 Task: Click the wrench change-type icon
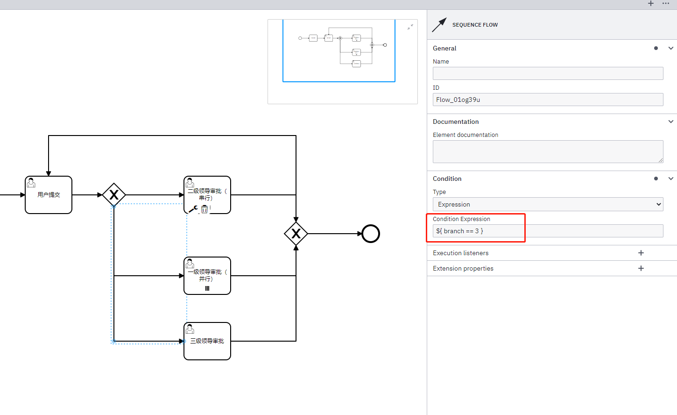click(x=193, y=209)
